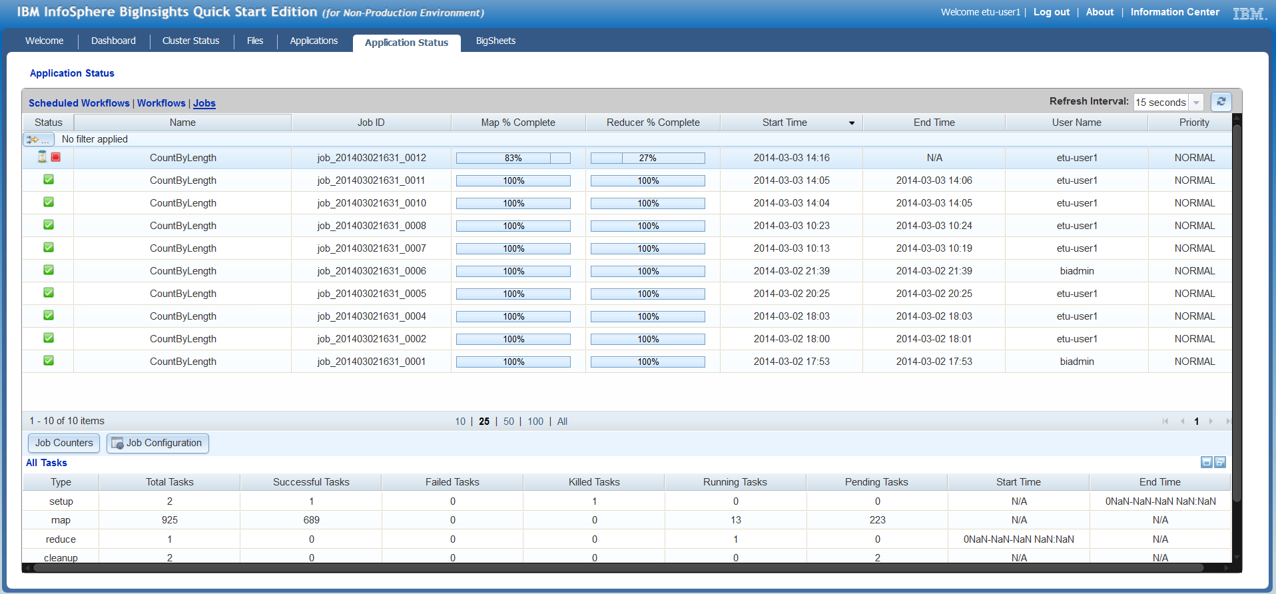Screen dimensions: 1276x594
Task: Select the Application Status tab
Action: 407,43
